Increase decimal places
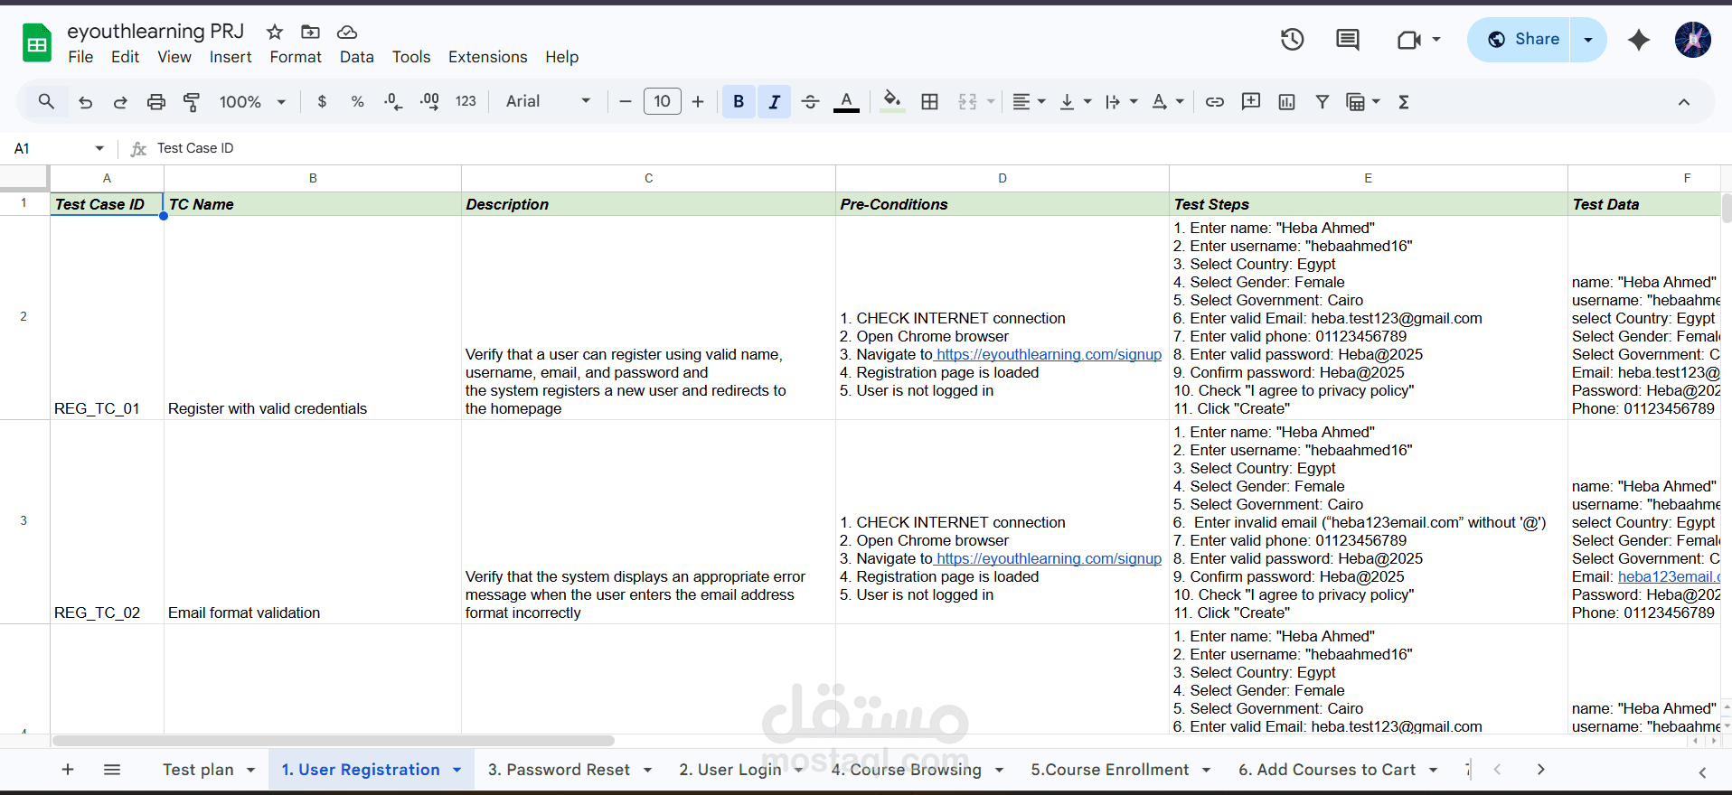The image size is (1732, 795). pos(430,102)
